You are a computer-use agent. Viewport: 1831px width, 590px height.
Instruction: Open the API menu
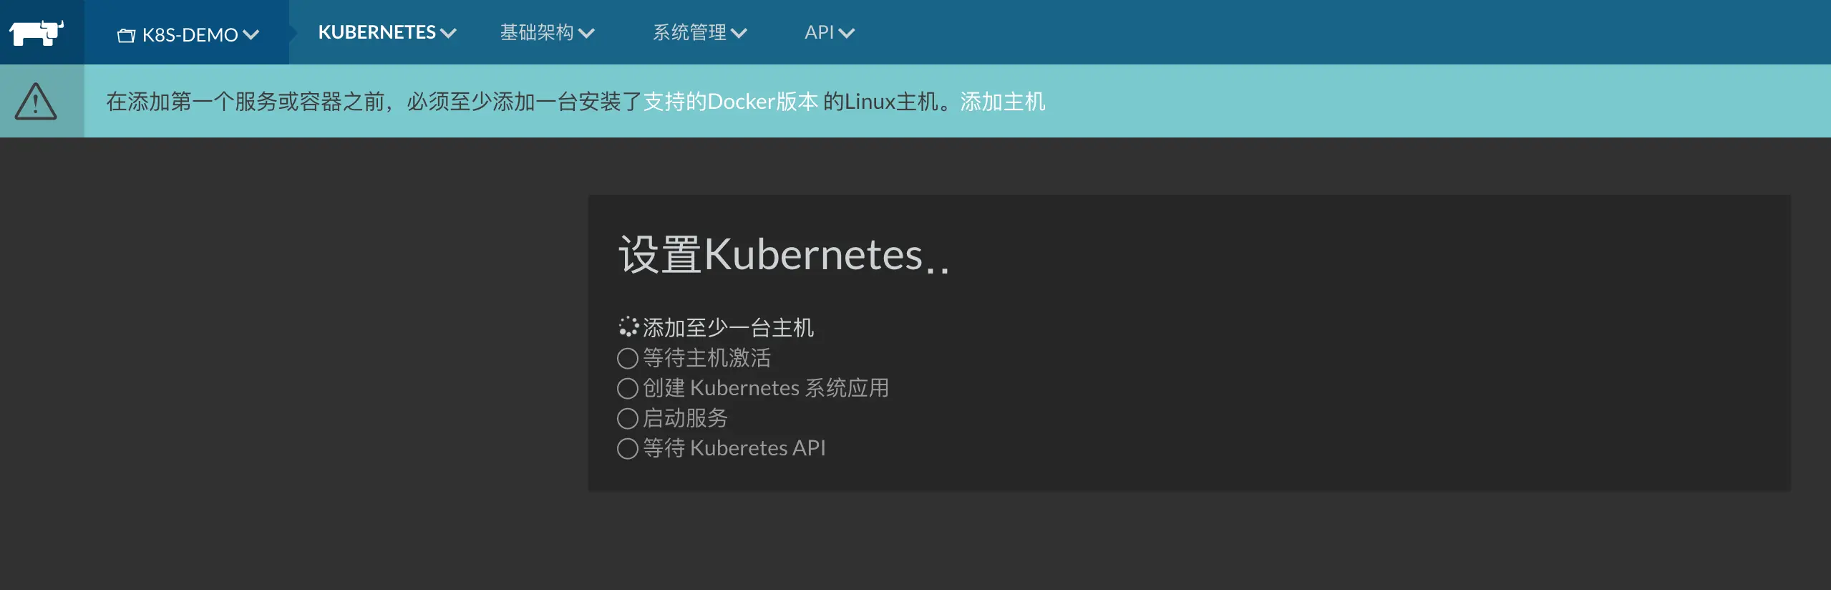click(830, 32)
